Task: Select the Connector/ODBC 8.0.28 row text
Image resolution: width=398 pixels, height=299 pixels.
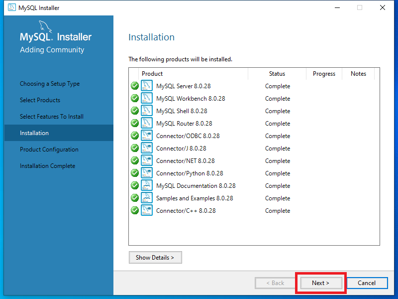Action: (188, 136)
